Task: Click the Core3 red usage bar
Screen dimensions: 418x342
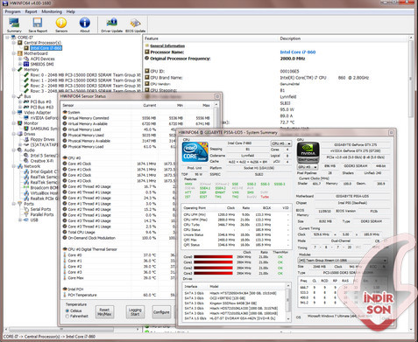Action: tap(213, 273)
